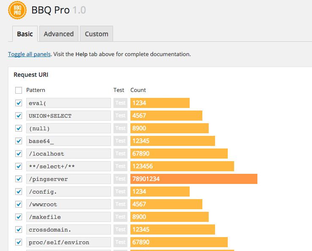The image size is (312, 251).
Task: Click the 67890 count bar for /localhost
Action: [x=179, y=154]
